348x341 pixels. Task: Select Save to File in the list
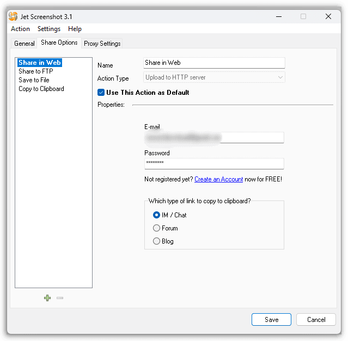coord(34,80)
